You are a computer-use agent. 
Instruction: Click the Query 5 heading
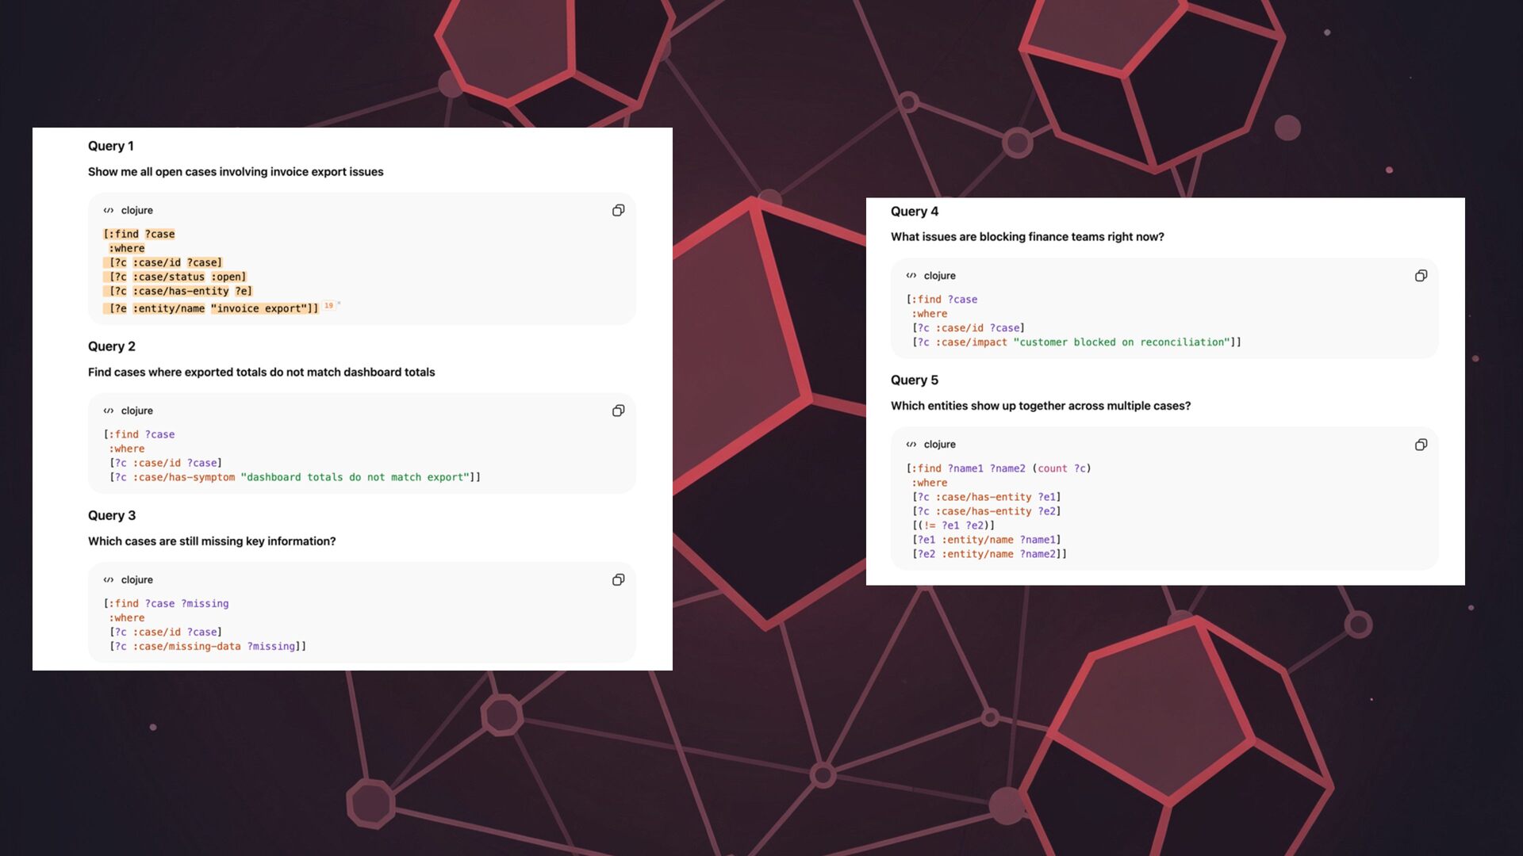click(914, 380)
